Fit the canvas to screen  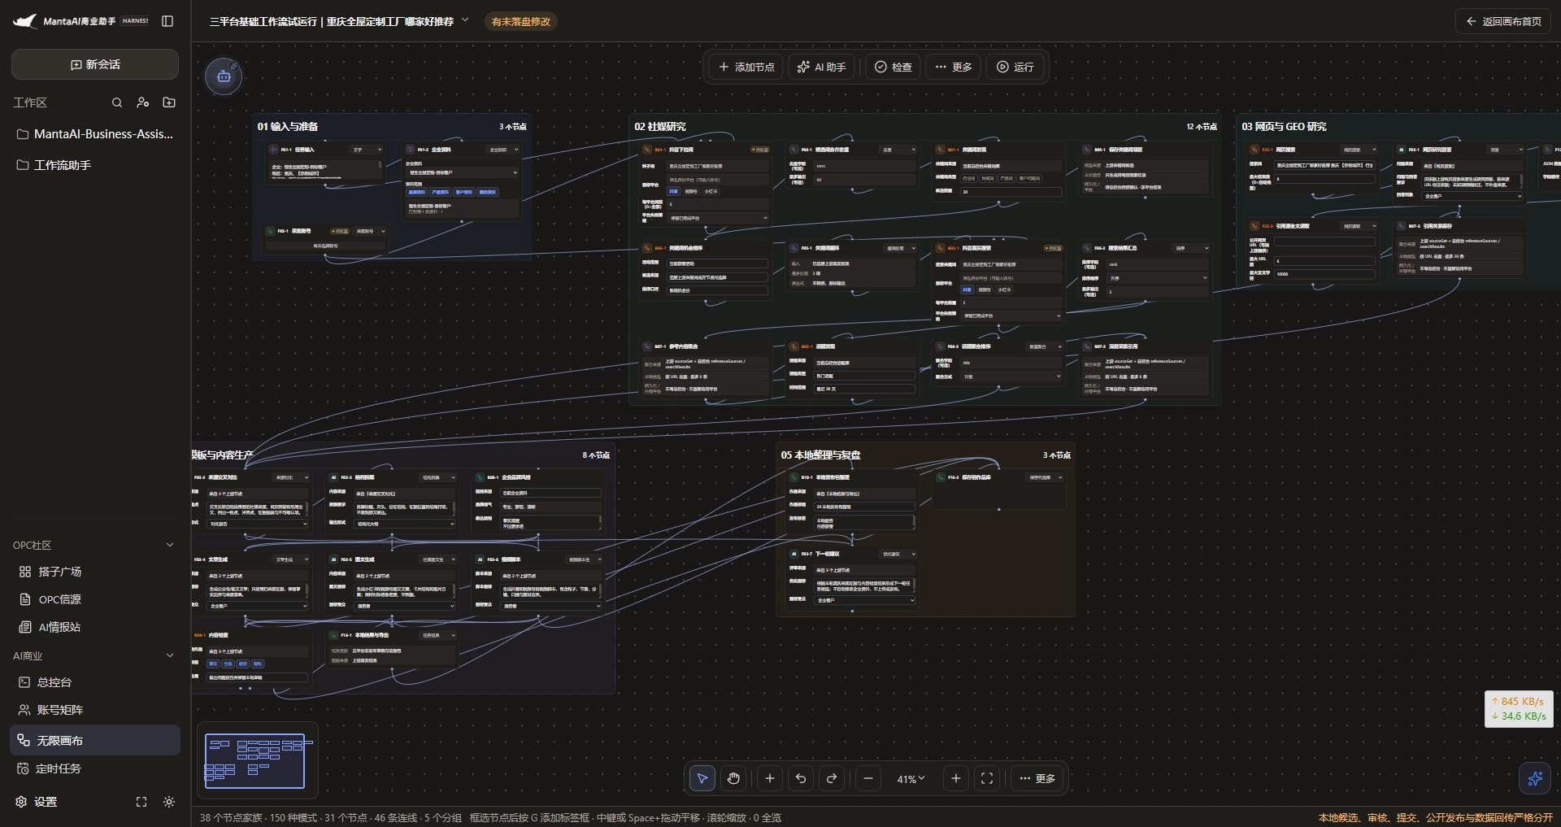(987, 778)
